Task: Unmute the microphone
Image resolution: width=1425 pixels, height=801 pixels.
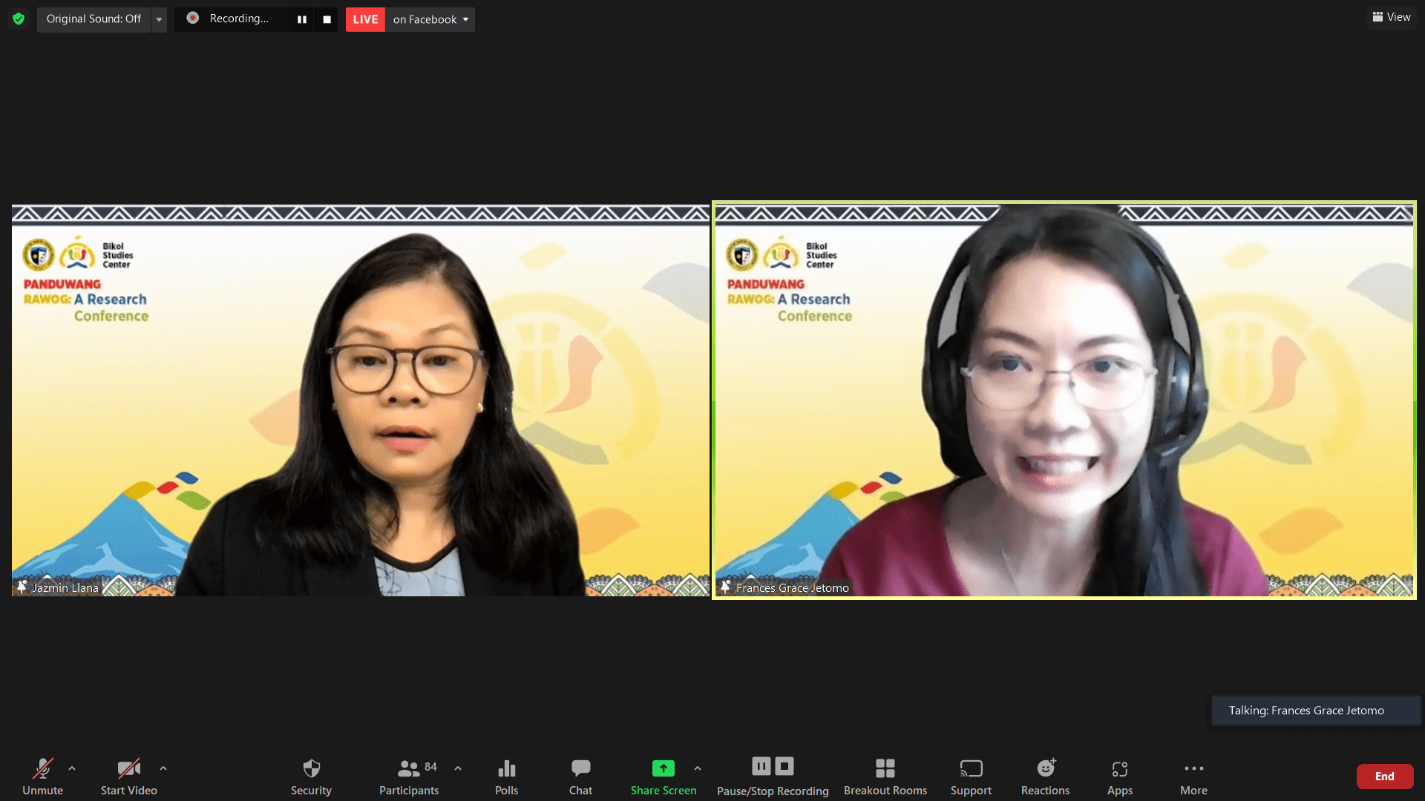Action: click(42, 776)
